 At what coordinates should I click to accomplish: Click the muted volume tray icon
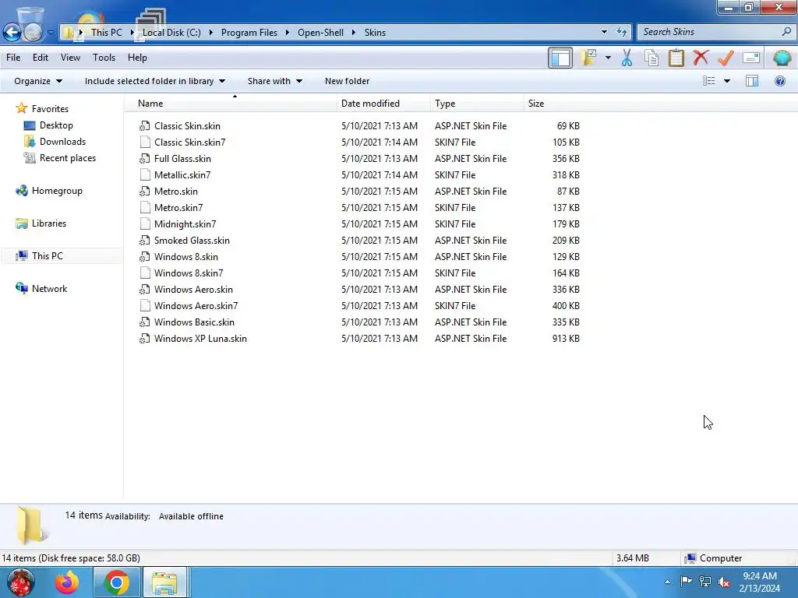click(724, 582)
